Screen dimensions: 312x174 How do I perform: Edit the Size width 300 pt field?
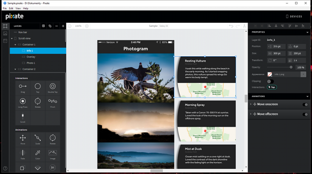276,54
